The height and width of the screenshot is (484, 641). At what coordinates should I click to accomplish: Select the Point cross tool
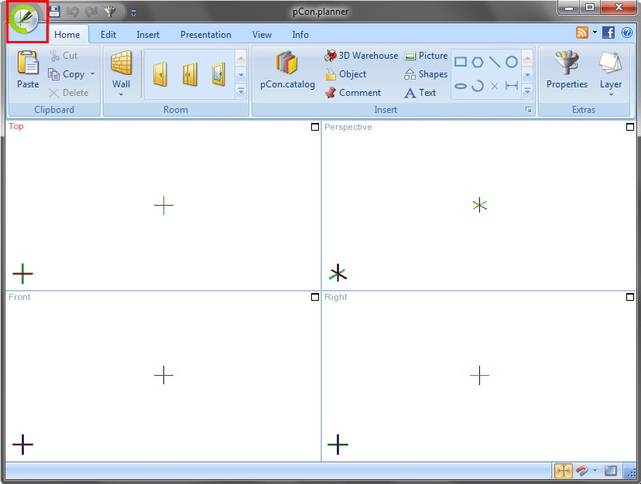click(495, 86)
